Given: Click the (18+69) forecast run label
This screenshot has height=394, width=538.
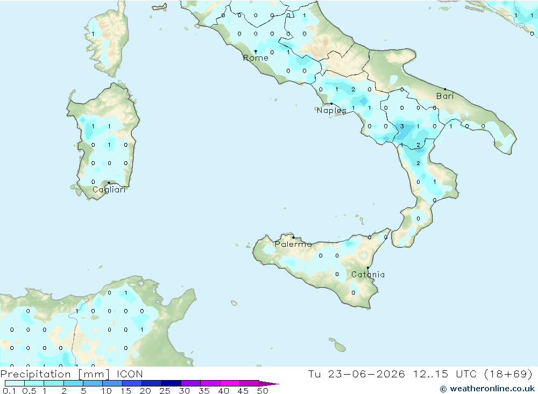Looking at the screenshot, I should [508, 374].
